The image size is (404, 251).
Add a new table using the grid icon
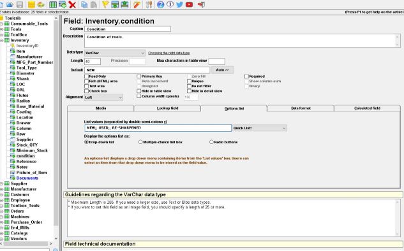tap(53, 4)
